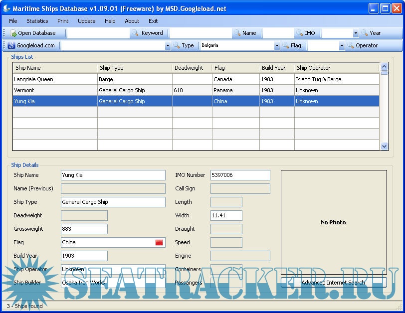This screenshot has height=313, width=405.
Task: Open the Update menu
Action: (x=87, y=21)
